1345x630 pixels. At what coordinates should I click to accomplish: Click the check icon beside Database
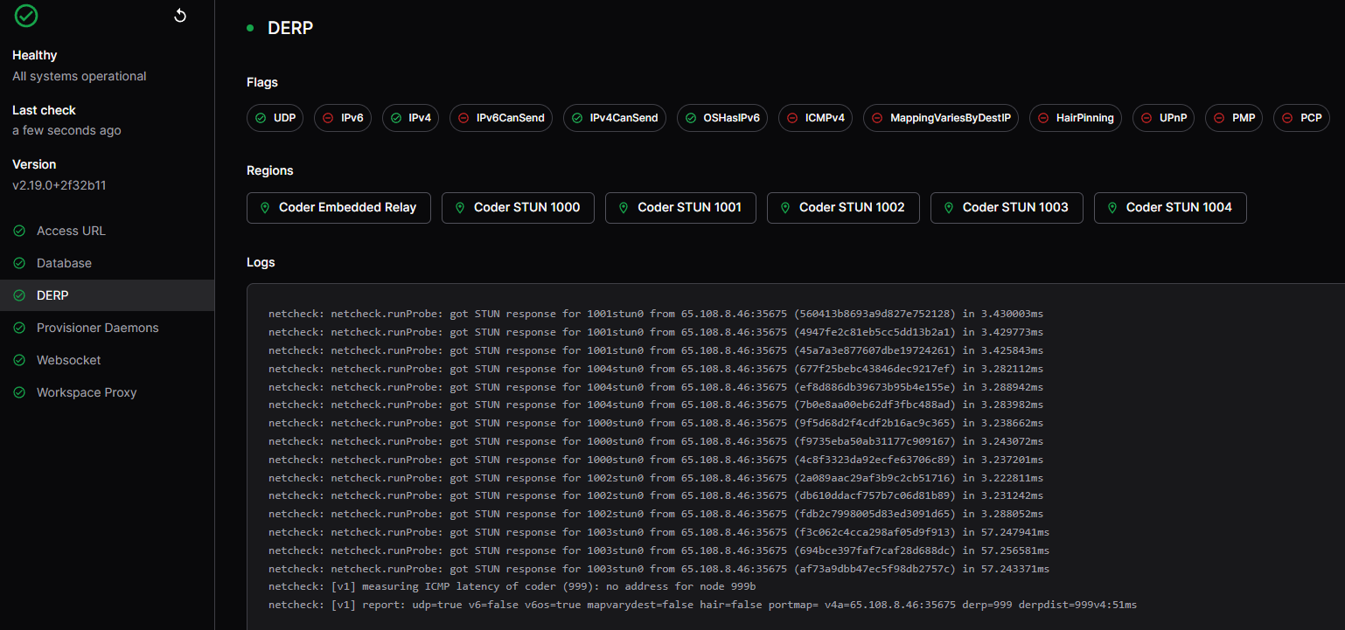tap(19, 263)
